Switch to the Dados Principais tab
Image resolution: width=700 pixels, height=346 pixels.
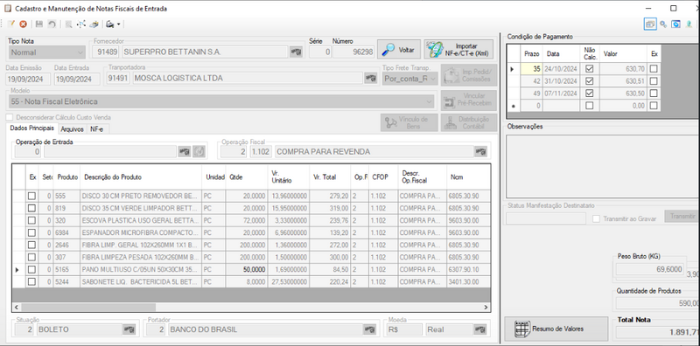(32, 128)
